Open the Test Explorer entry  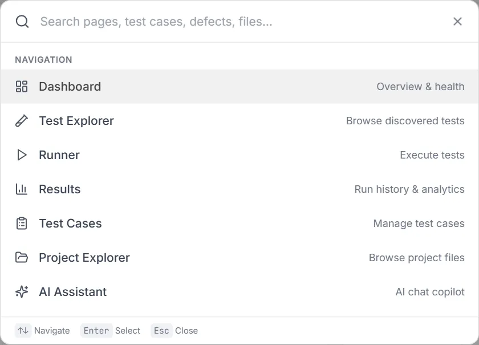(x=239, y=121)
